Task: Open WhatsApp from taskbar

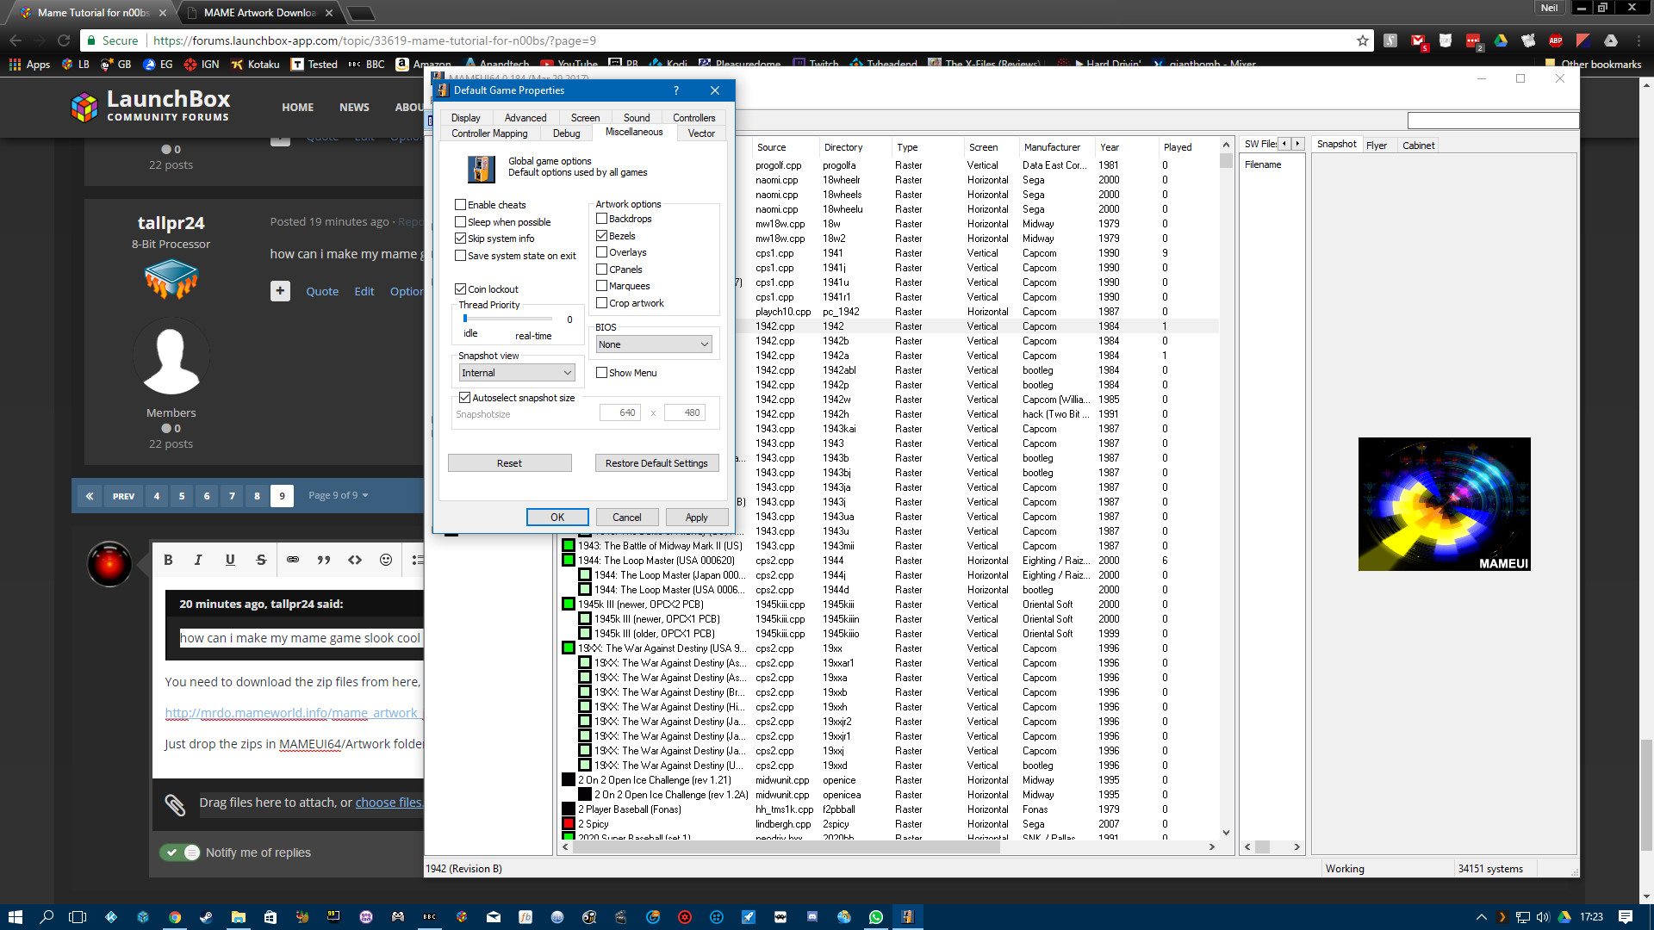Action: (876, 917)
